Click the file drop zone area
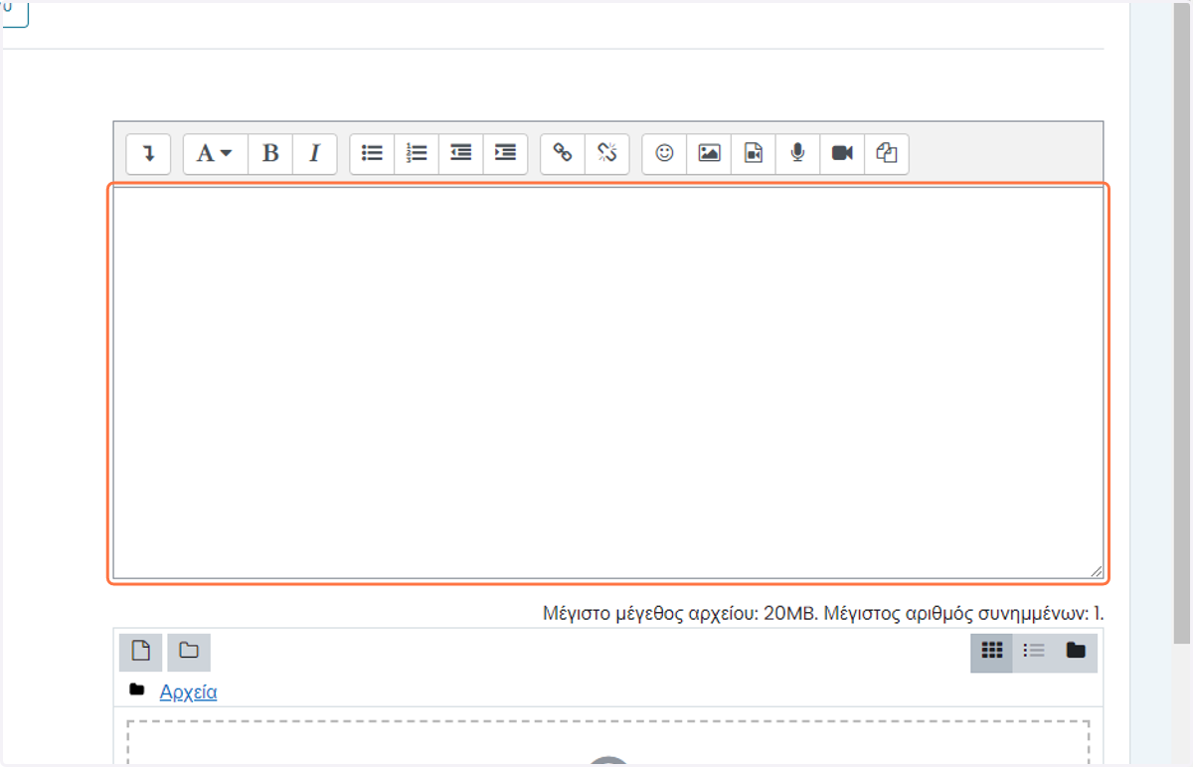 pos(607,743)
